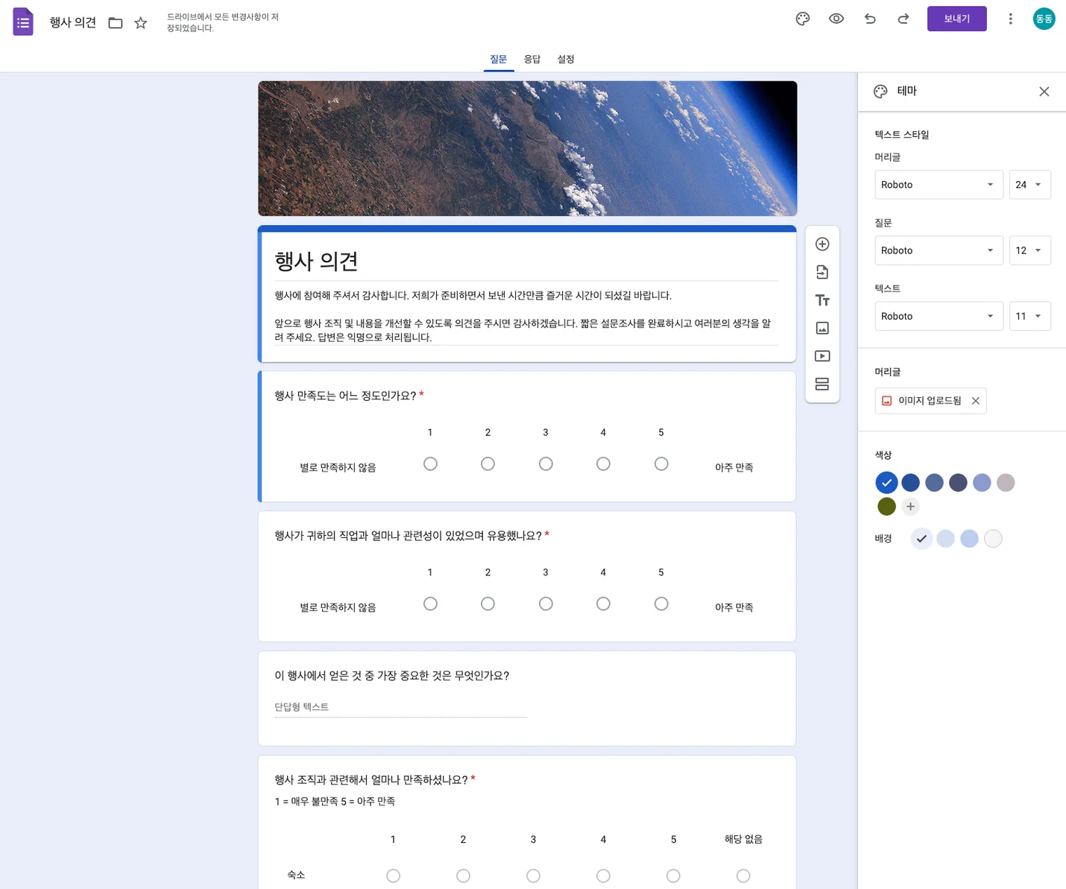The image size is (1066, 889).
Task: Click the redo arrow icon
Action: point(903,19)
